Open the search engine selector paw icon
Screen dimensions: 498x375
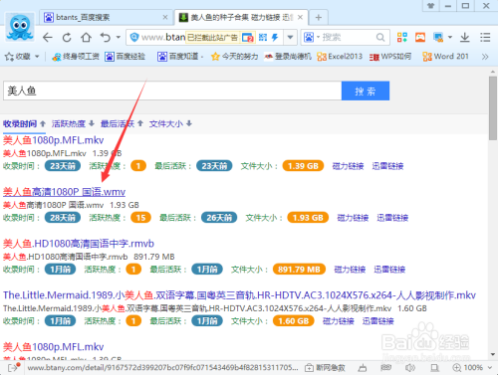[x=309, y=37]
